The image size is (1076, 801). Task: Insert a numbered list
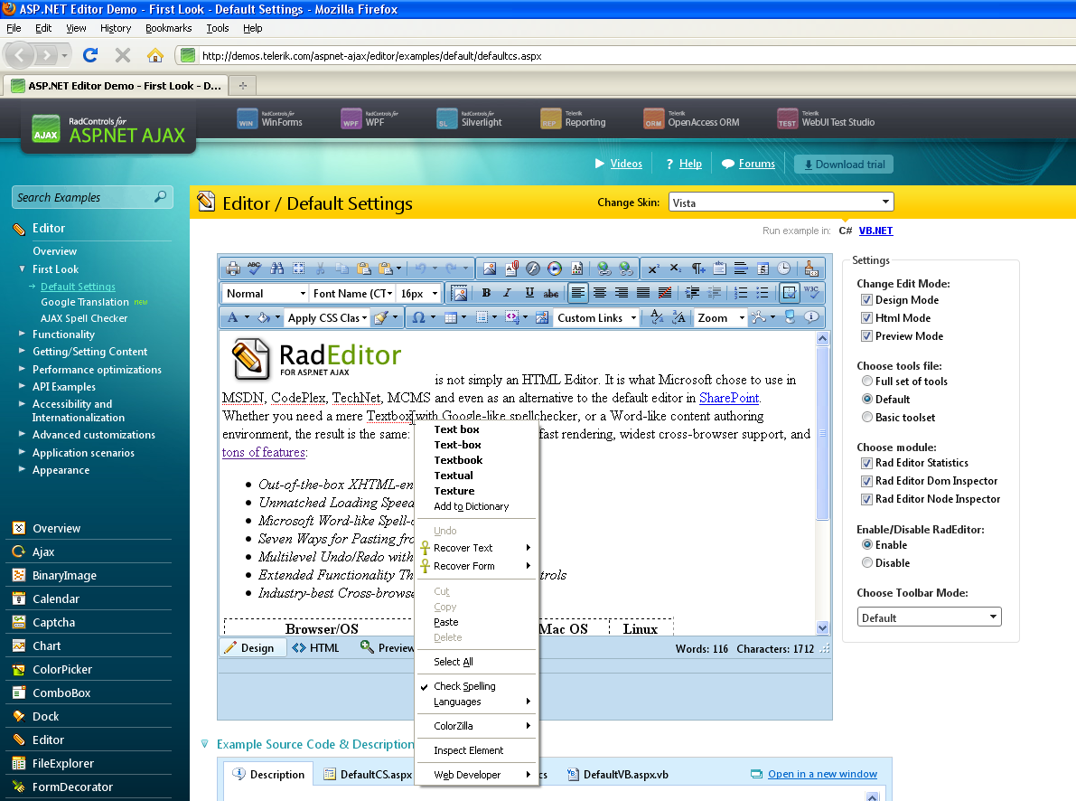point(741,293)
